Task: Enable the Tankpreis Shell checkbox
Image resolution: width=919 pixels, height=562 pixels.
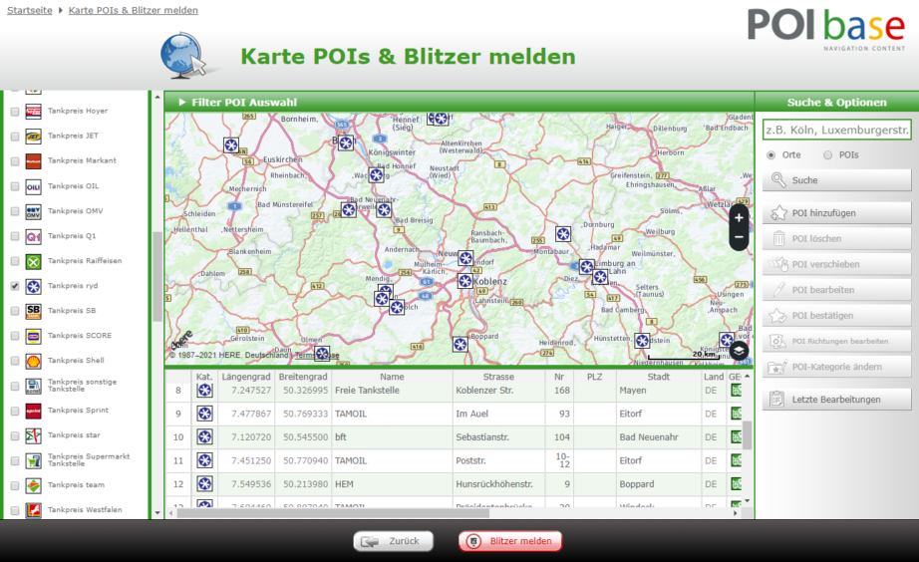Action: pyautogui.click(x=15, y=361)
